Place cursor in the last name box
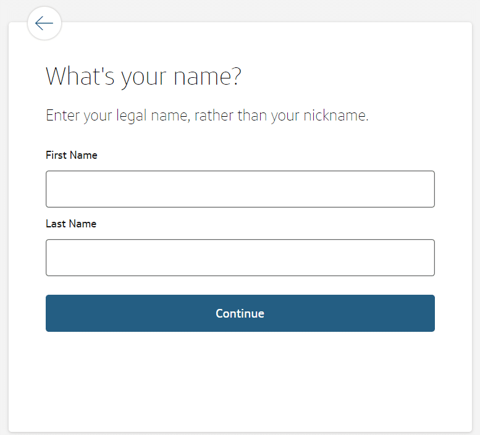This screenshot has width=480, height=435. (240, 258)
